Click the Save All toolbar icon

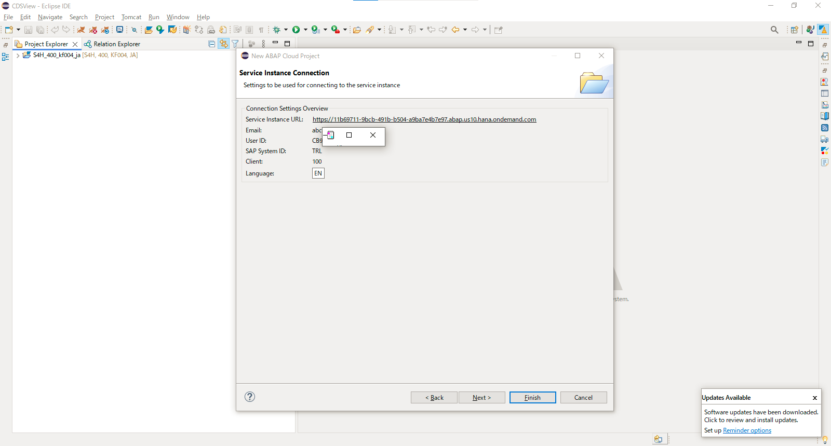coord(40,30)
